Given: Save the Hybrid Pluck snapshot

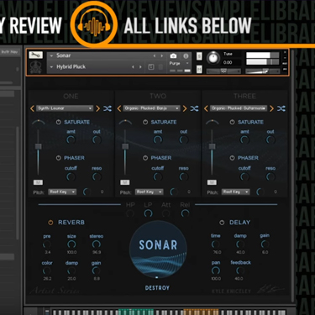Looking at the screenshot, I should tap(151, 67).
